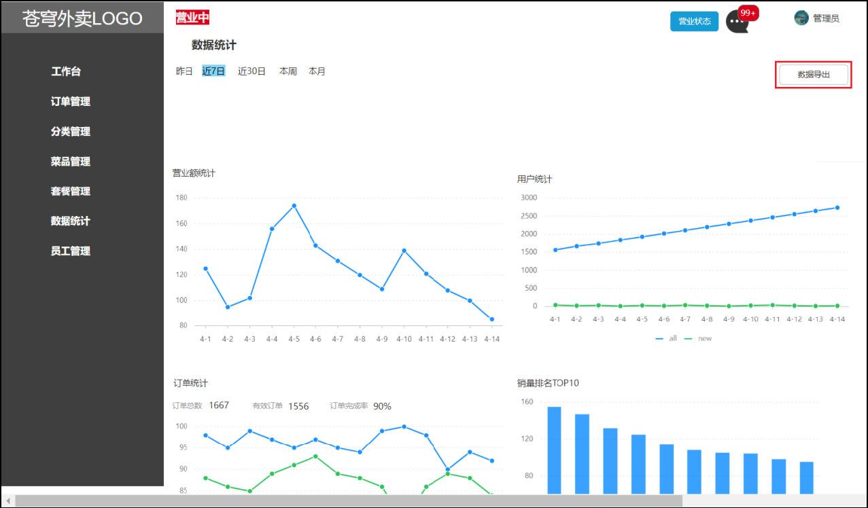Select the 近30日 time range tab
Viewport: 868px width, 508px height.
click(251, 71)
